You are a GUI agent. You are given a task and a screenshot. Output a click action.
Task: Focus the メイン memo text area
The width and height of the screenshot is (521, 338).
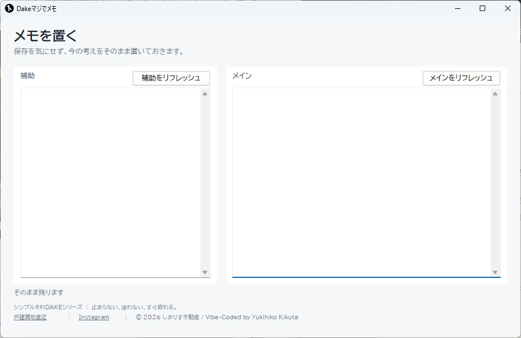click(362, 183)
